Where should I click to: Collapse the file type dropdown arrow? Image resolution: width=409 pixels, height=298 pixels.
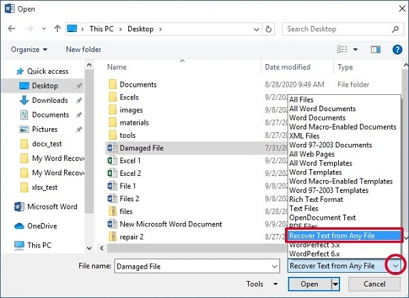point(395,266)
